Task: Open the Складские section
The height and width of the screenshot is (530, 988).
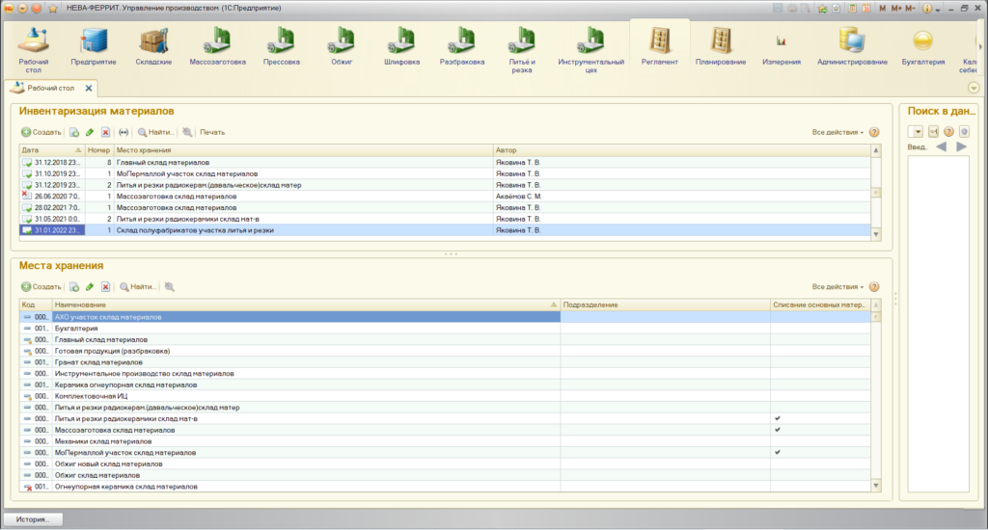Action: 153,47
